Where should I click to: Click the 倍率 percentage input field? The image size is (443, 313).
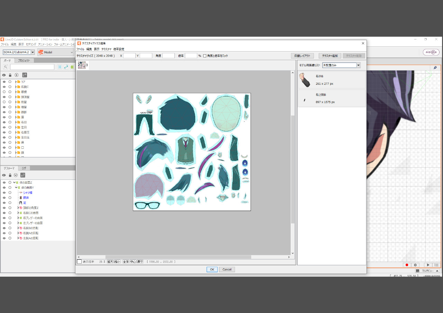[x=191, y=56]
